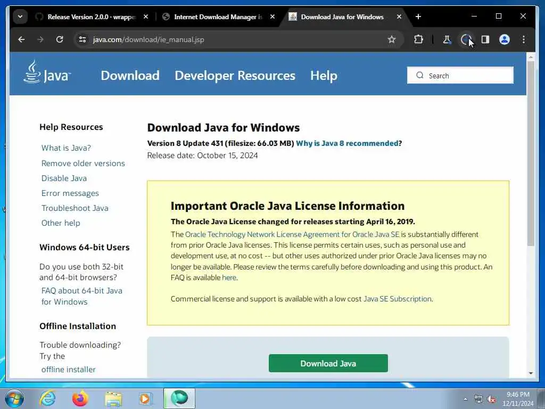
Task: Switch to the Release Version 2.0.0 tab
Action: (x=92, y=17)
